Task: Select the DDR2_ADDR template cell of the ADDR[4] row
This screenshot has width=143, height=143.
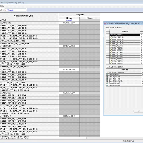Action: [69, 116]
